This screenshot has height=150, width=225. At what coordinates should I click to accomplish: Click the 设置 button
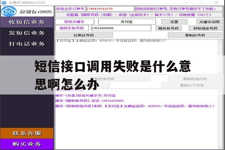point(174,22)
